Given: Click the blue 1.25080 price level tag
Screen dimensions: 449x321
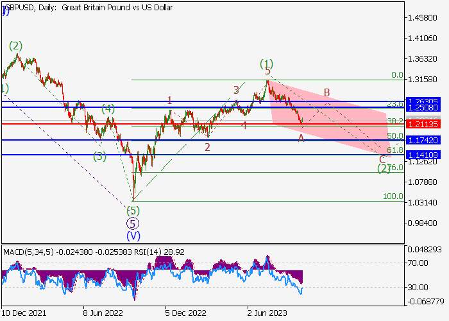Looking at the screenshot, I should click(423, 107).
